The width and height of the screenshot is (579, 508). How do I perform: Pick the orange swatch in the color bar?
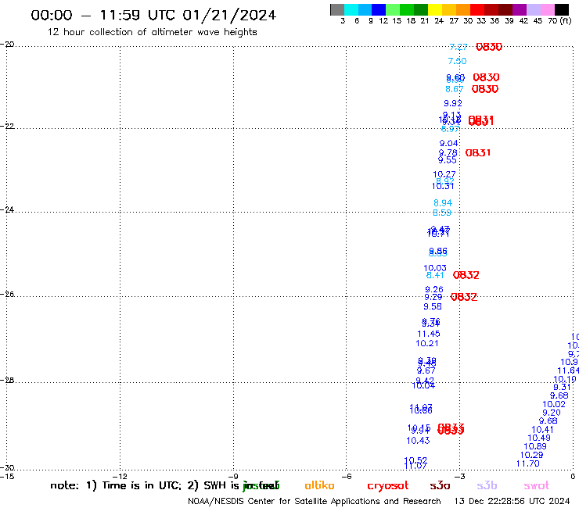click(x=462, y=9)
